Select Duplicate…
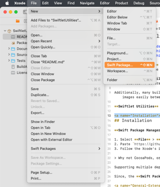Screen dimensions: 160x187 (x=66, y=95)
